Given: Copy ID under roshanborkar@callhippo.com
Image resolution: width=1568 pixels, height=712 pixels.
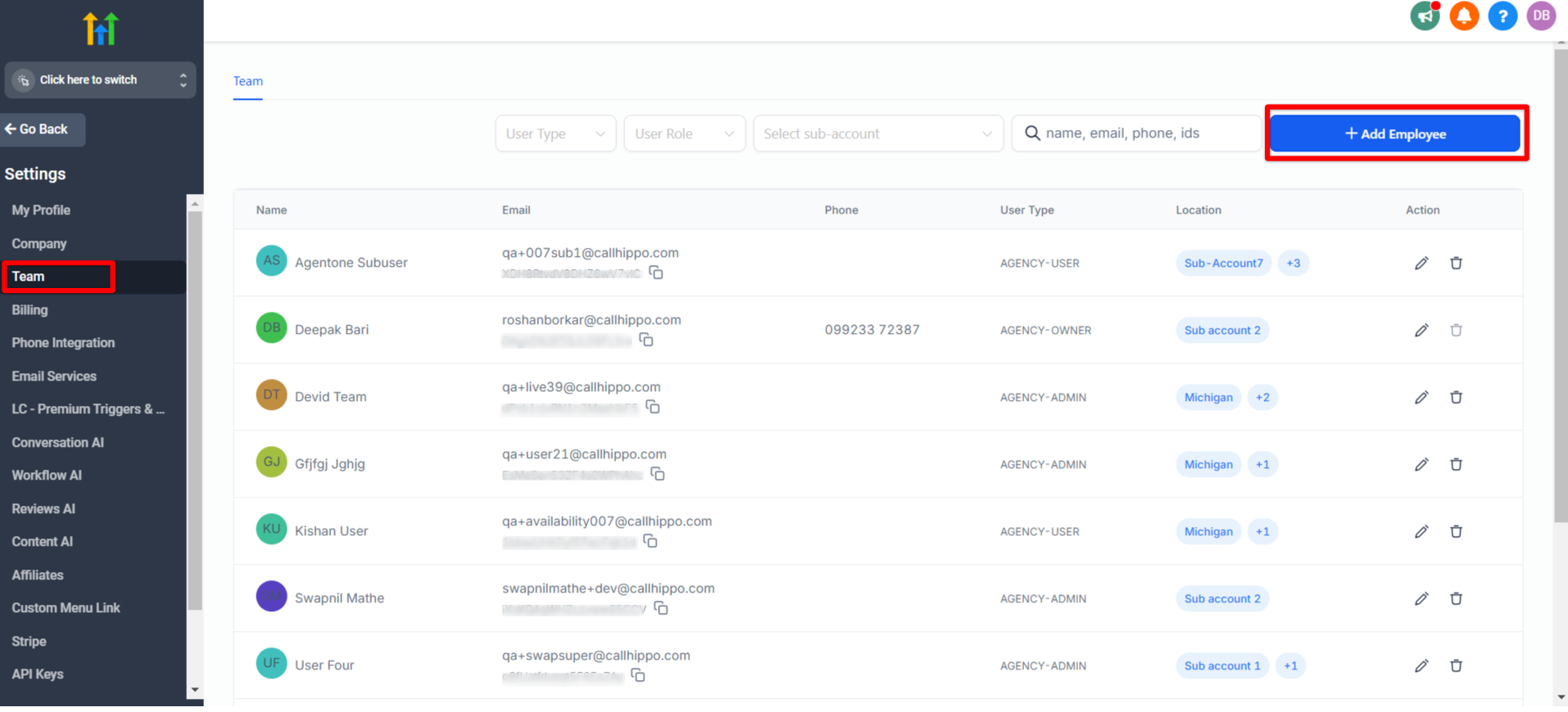Looking at the screenshot, I should point(646,340).
